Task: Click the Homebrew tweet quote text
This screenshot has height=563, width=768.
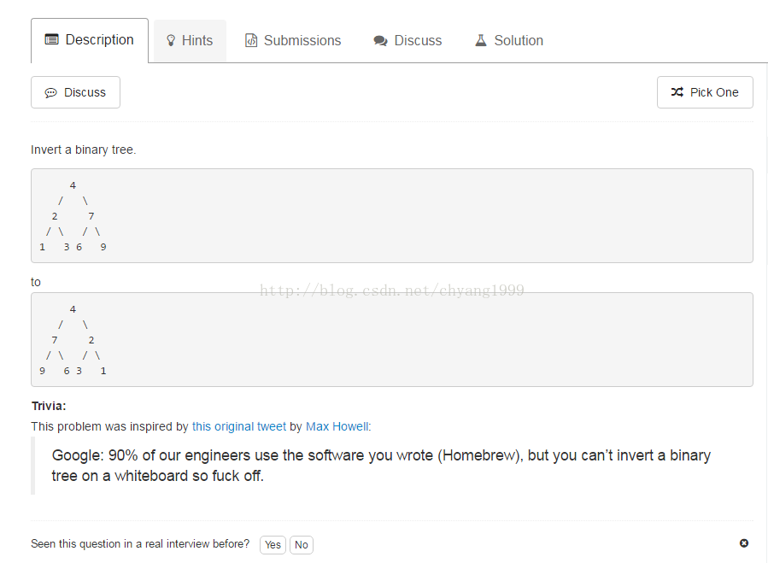Action: (x=381, y=466)
